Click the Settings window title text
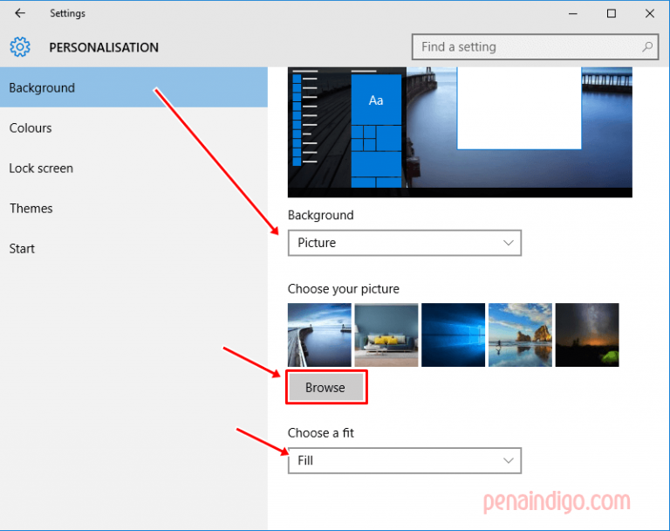Viewport: 670px width, 531px height. click(x=67, y=14)
